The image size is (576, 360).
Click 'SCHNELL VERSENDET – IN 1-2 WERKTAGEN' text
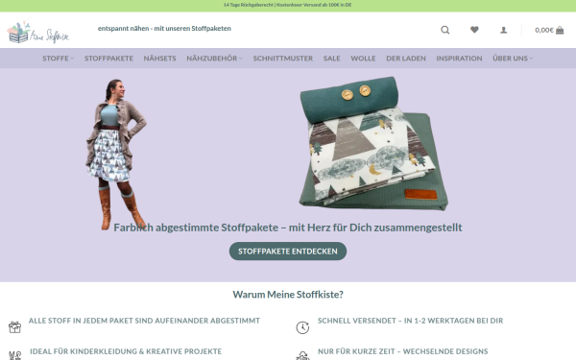pyautogui.click(x=410, y=321)
